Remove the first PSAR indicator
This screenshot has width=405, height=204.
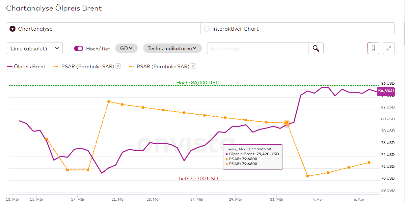pos(118,66)
